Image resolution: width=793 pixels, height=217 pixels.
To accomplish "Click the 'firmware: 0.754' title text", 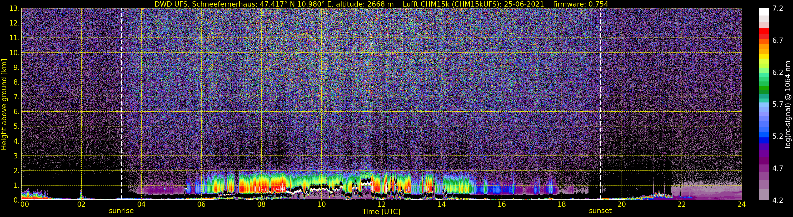I will (x=581, y=4).
